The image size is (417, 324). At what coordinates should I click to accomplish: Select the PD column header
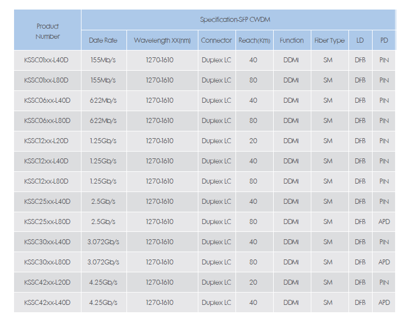(384, 40)
